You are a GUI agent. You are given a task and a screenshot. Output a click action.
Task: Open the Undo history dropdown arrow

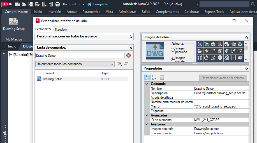click(x=69, y=4)
